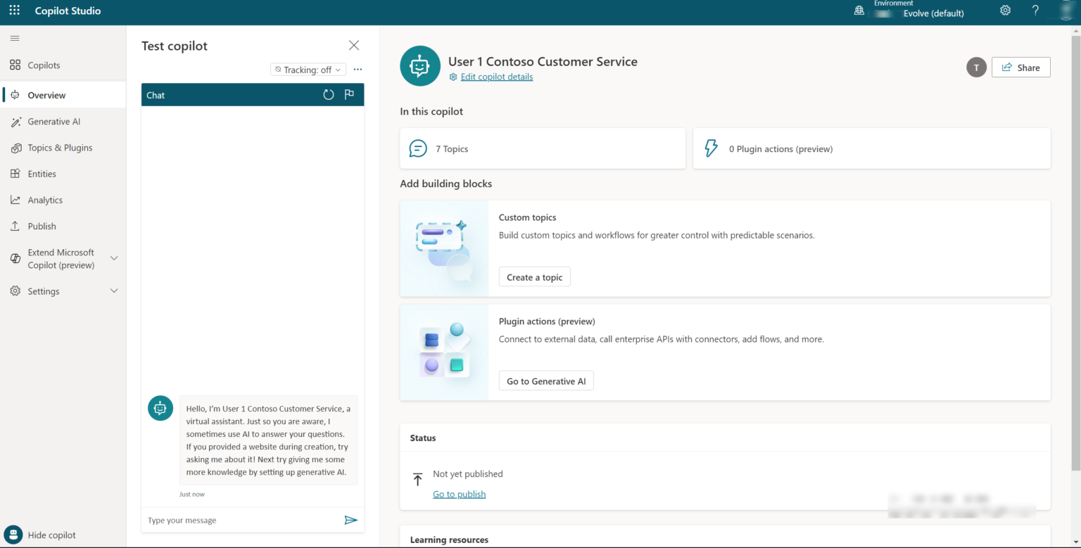Collapse the sidebar using the hamburger icon
Viewport: 1081px width, 548px height.
pos(15,38)
